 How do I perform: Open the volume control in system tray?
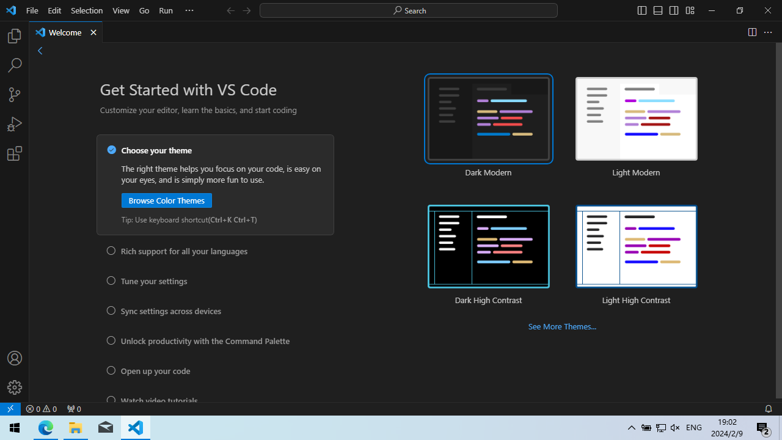675,428
